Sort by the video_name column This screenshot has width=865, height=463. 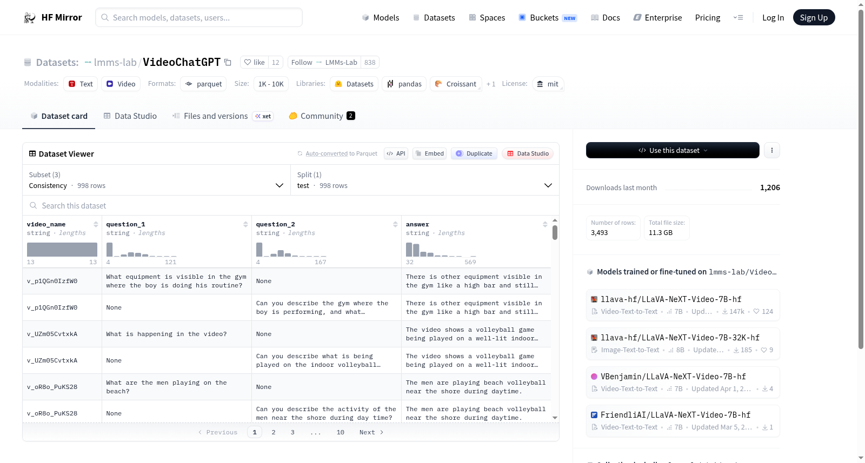(96, 224)
